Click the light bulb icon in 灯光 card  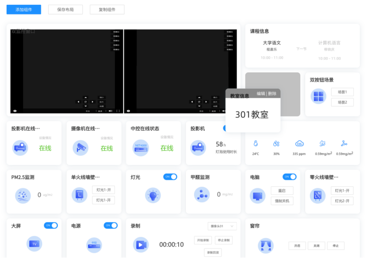click(x=153, y=195)
